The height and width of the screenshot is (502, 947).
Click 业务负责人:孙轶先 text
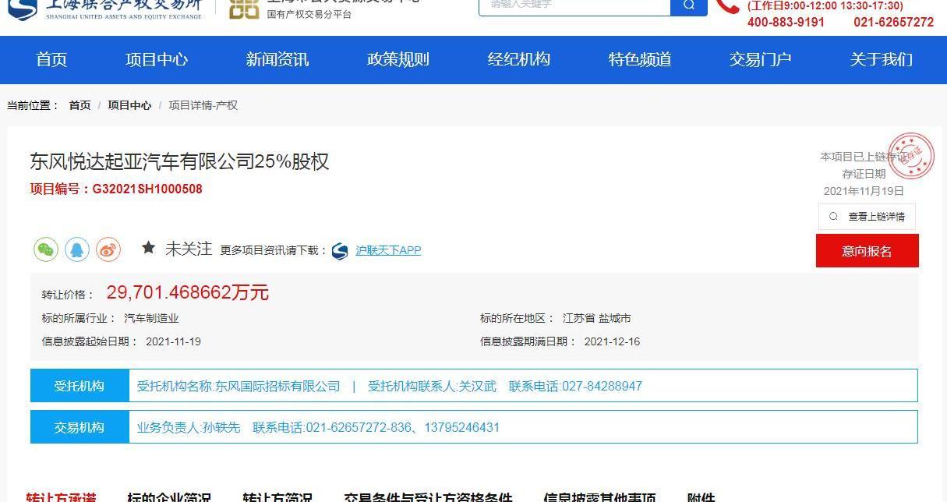[189, 427]
